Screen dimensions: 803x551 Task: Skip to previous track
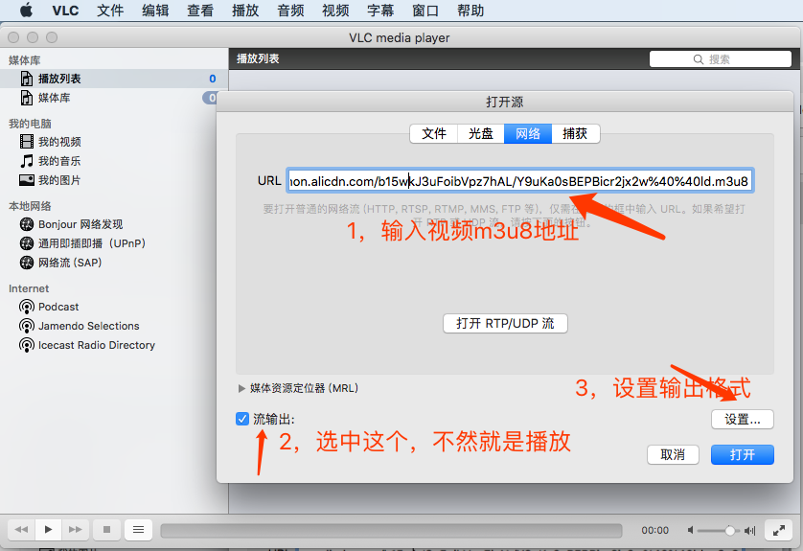coord(21,530)
